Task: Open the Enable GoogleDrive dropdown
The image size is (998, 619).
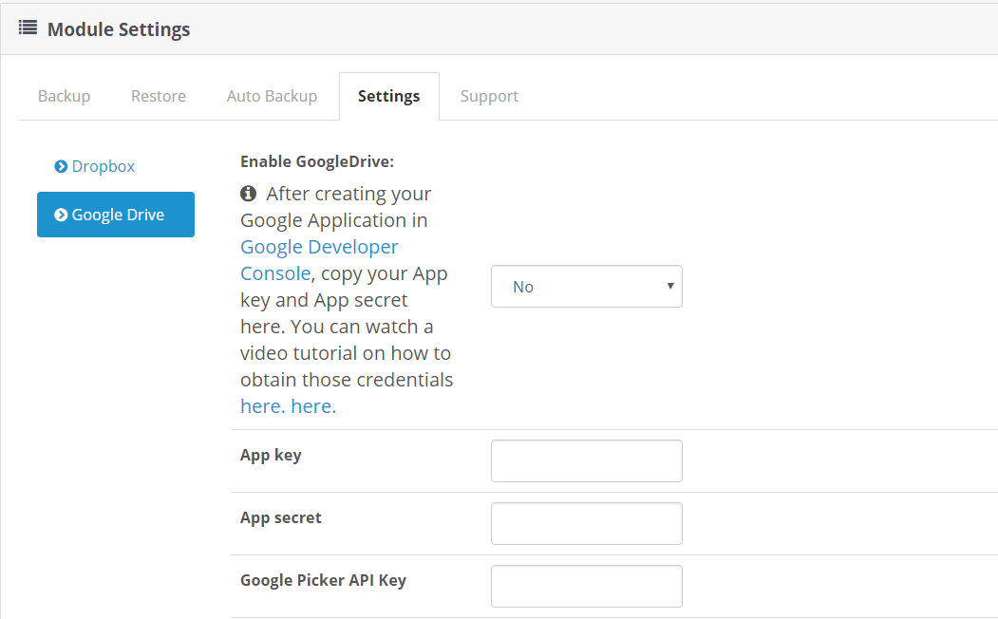Action: pyautogui.click(x=586, y=287)
